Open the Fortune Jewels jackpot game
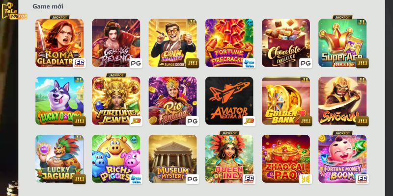 116,101
